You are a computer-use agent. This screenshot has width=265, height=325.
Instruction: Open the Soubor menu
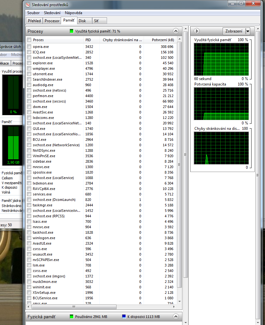click(33, 13)
